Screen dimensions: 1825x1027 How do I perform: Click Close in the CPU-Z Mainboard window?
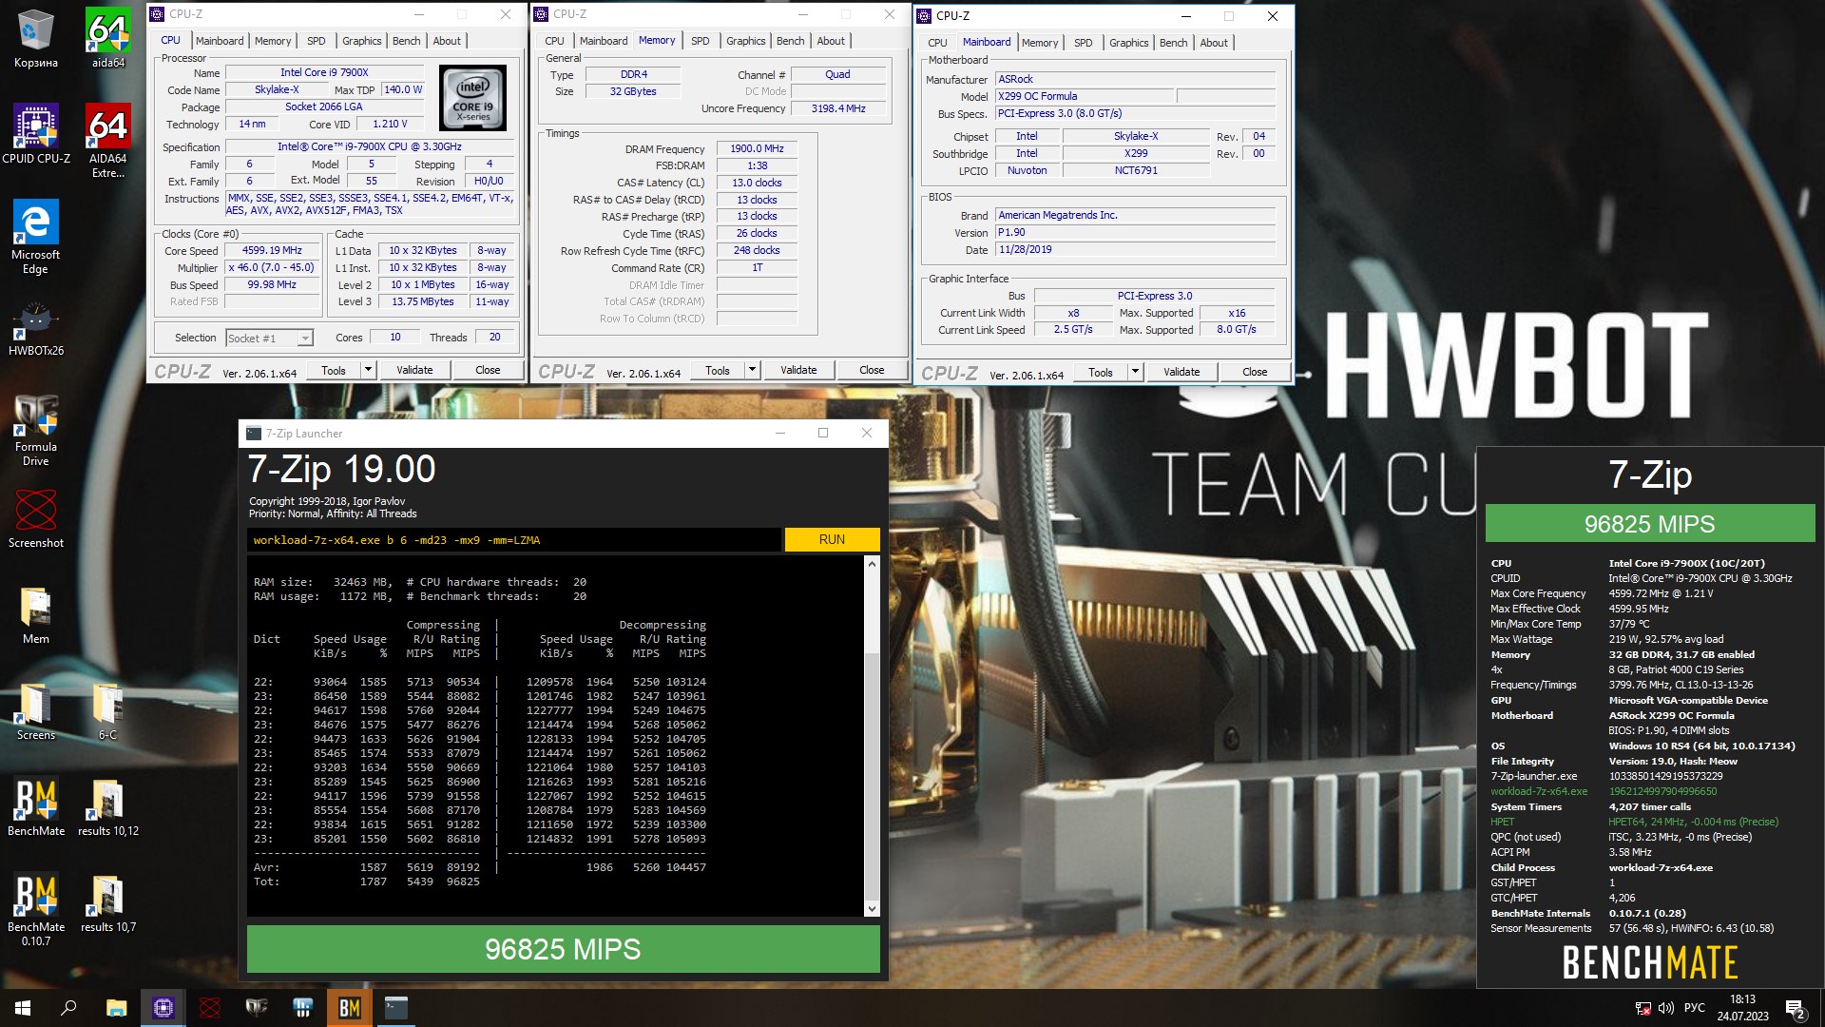pyautogui.click(x=1255, y=372)
